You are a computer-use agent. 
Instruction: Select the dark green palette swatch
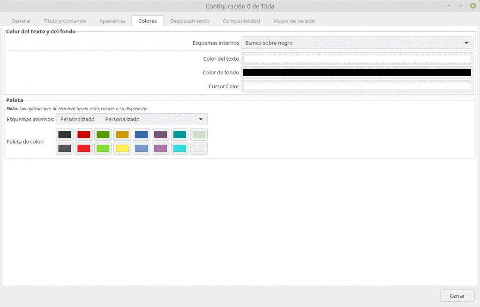click(103, 135)
